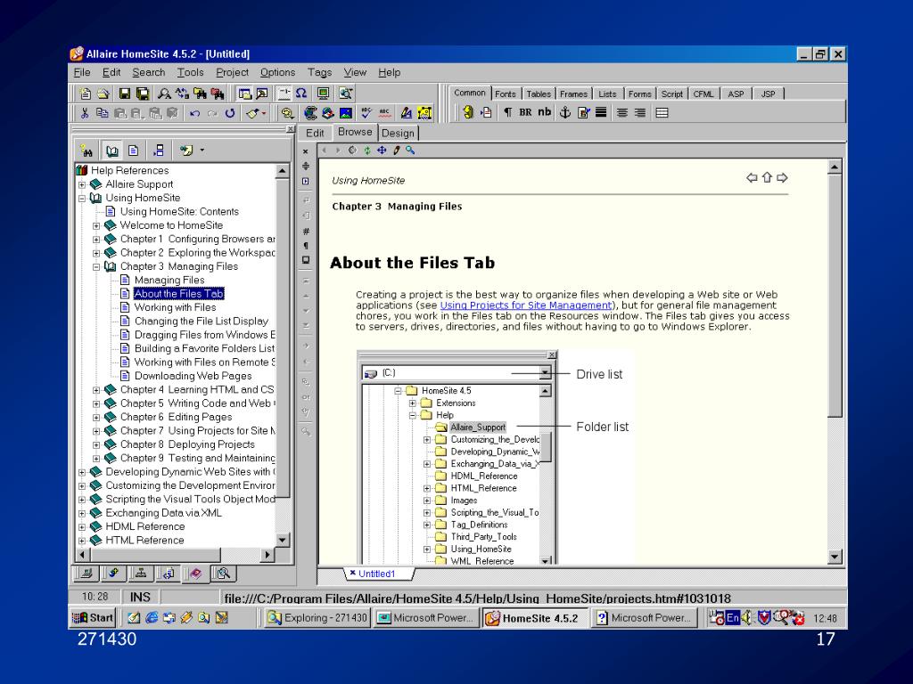The height and width of the screenshot is (684, 913).
Task: Click the help tree vertical scroll down arrow
Action: coord(283,540)
